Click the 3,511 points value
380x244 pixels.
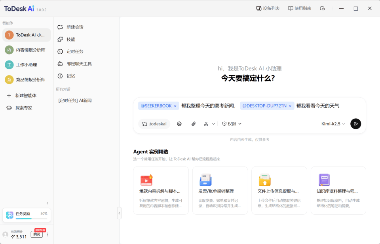tap(21, 237)
